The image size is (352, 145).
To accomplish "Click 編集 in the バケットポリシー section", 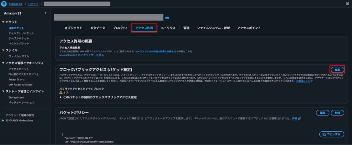I will [322, 113].
